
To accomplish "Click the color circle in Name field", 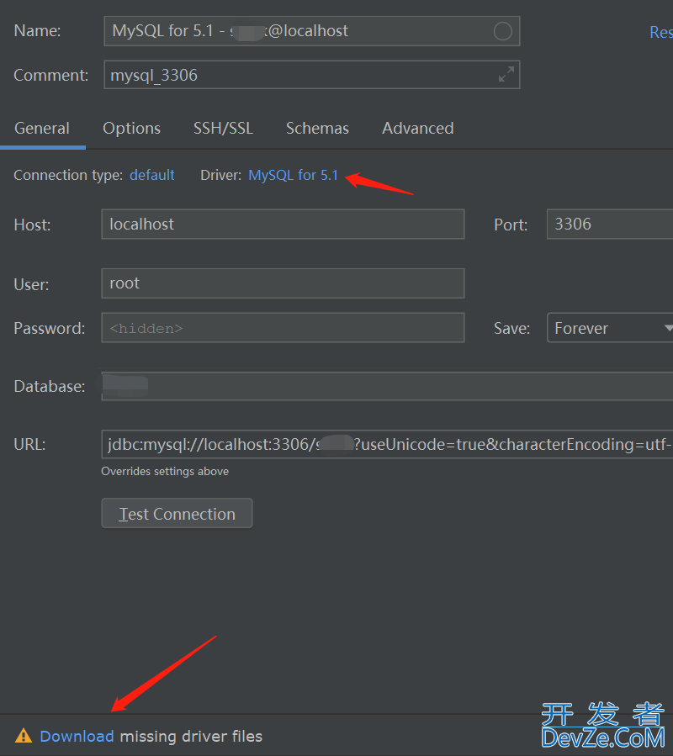I will coord(503,31).
